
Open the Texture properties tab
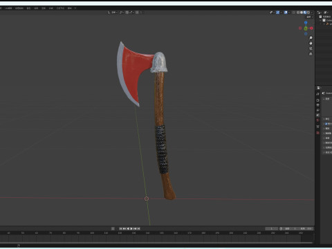(x=317, y=133)
